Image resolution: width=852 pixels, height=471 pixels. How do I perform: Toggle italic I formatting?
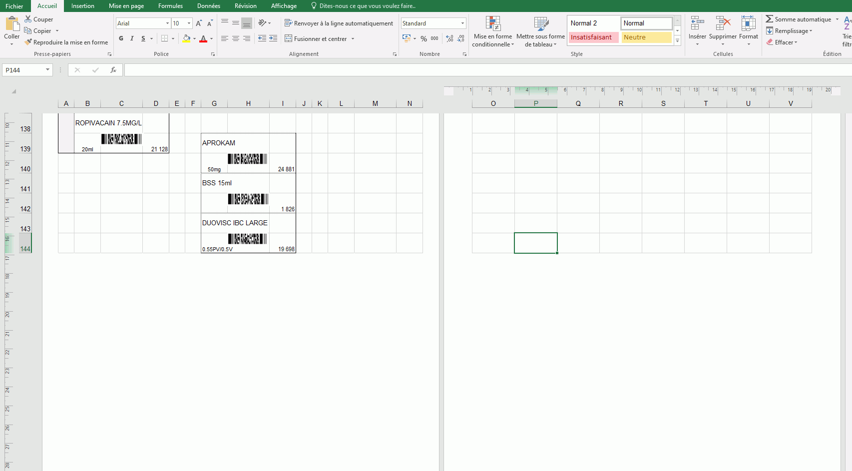click(132, 38)
